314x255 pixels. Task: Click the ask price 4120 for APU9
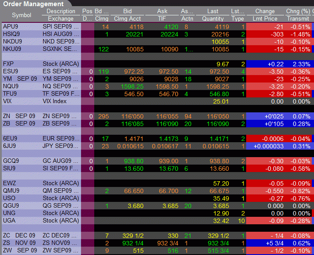[171, 27]
